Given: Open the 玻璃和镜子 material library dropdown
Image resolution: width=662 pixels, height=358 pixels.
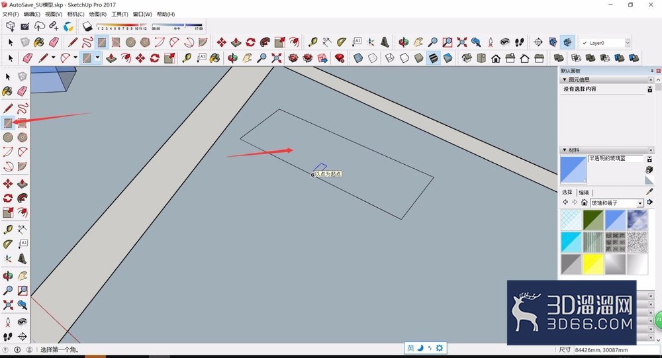Looking at the screenshot, I should click(639, 203).
